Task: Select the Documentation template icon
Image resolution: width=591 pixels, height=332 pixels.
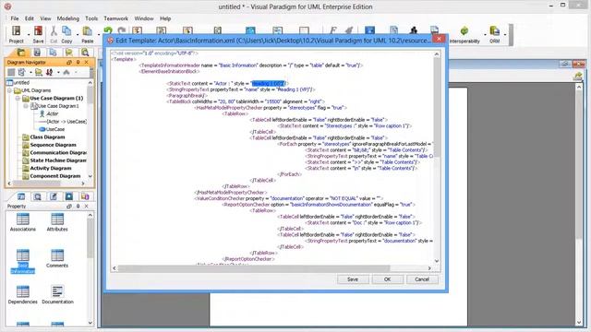Action: pos(57,295)
